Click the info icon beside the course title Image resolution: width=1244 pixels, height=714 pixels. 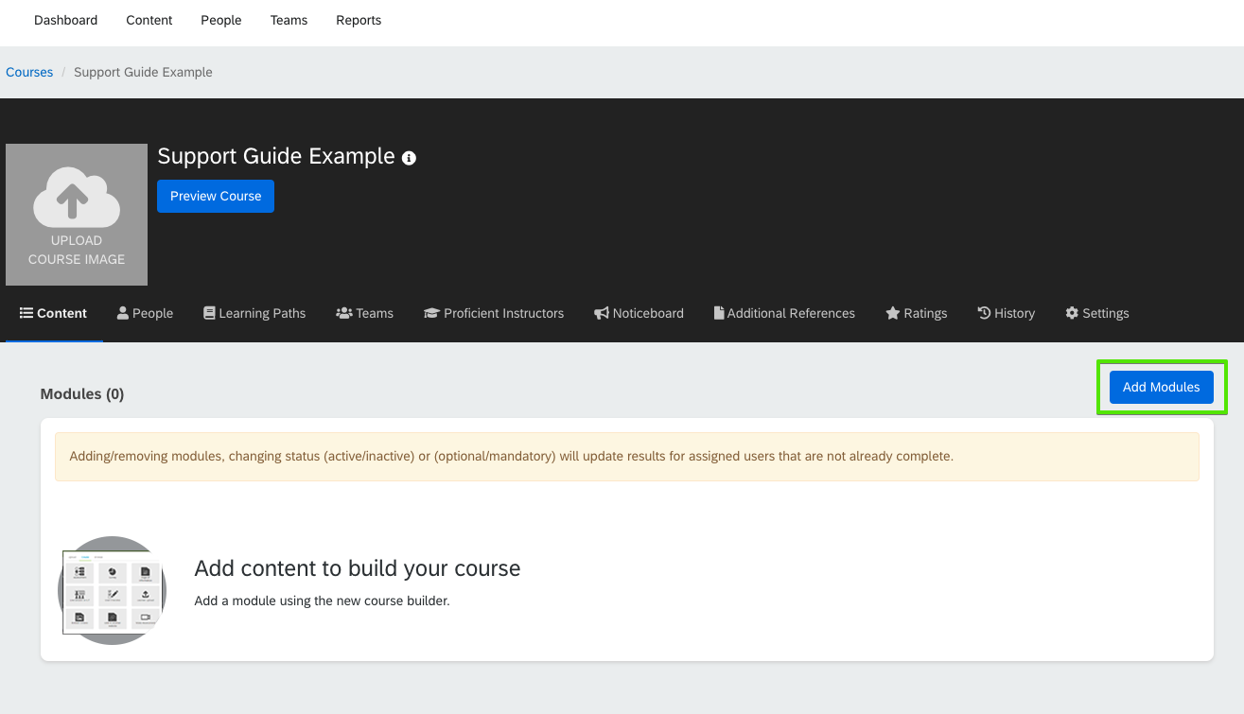(408, 158)
